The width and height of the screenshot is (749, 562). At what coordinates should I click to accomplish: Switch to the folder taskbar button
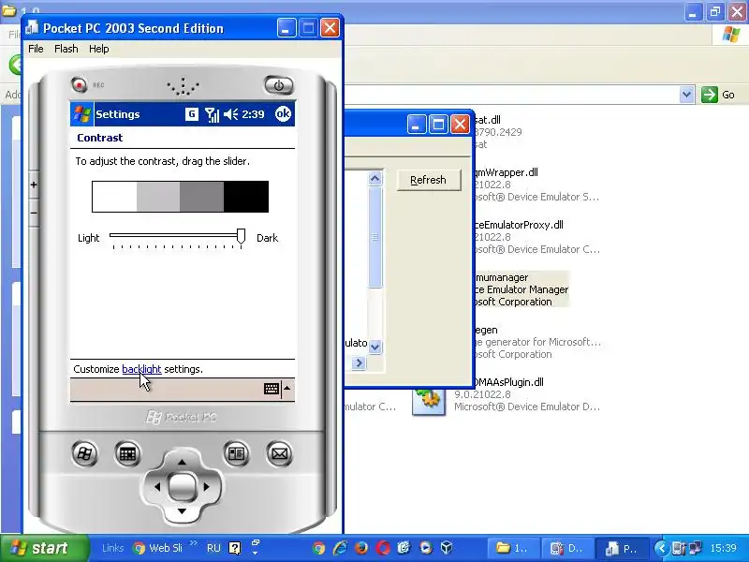(x=513, y=548)
